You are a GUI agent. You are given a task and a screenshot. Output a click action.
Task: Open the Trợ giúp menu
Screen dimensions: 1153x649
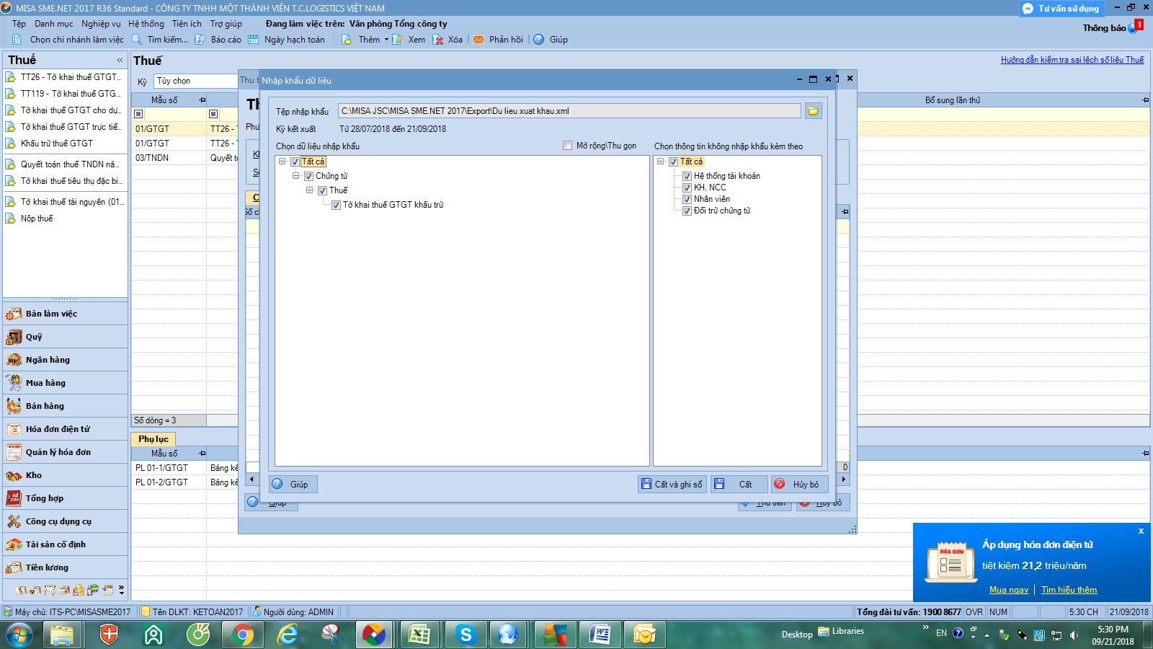pos(226,24)
